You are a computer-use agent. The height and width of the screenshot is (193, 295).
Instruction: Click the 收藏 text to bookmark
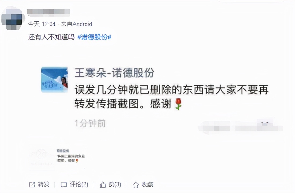point(147,184)
